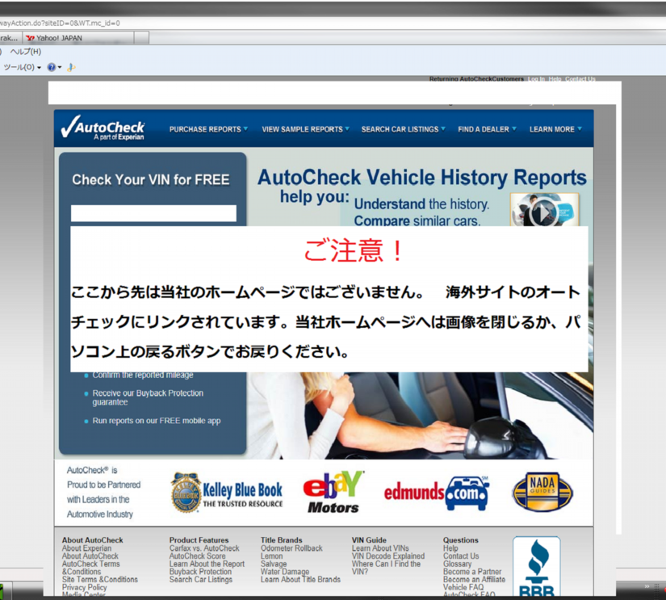Viewport: 666px width, 600px height.
Task: Open Where Can I Find the VIN link
Action: [386, 568]
